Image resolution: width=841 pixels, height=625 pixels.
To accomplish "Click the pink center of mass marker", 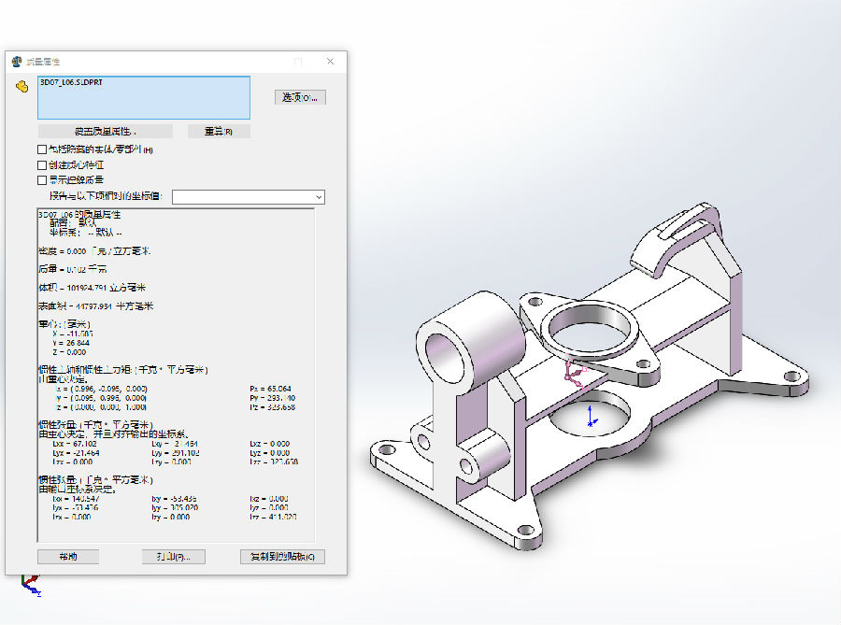I will (576, 376).
